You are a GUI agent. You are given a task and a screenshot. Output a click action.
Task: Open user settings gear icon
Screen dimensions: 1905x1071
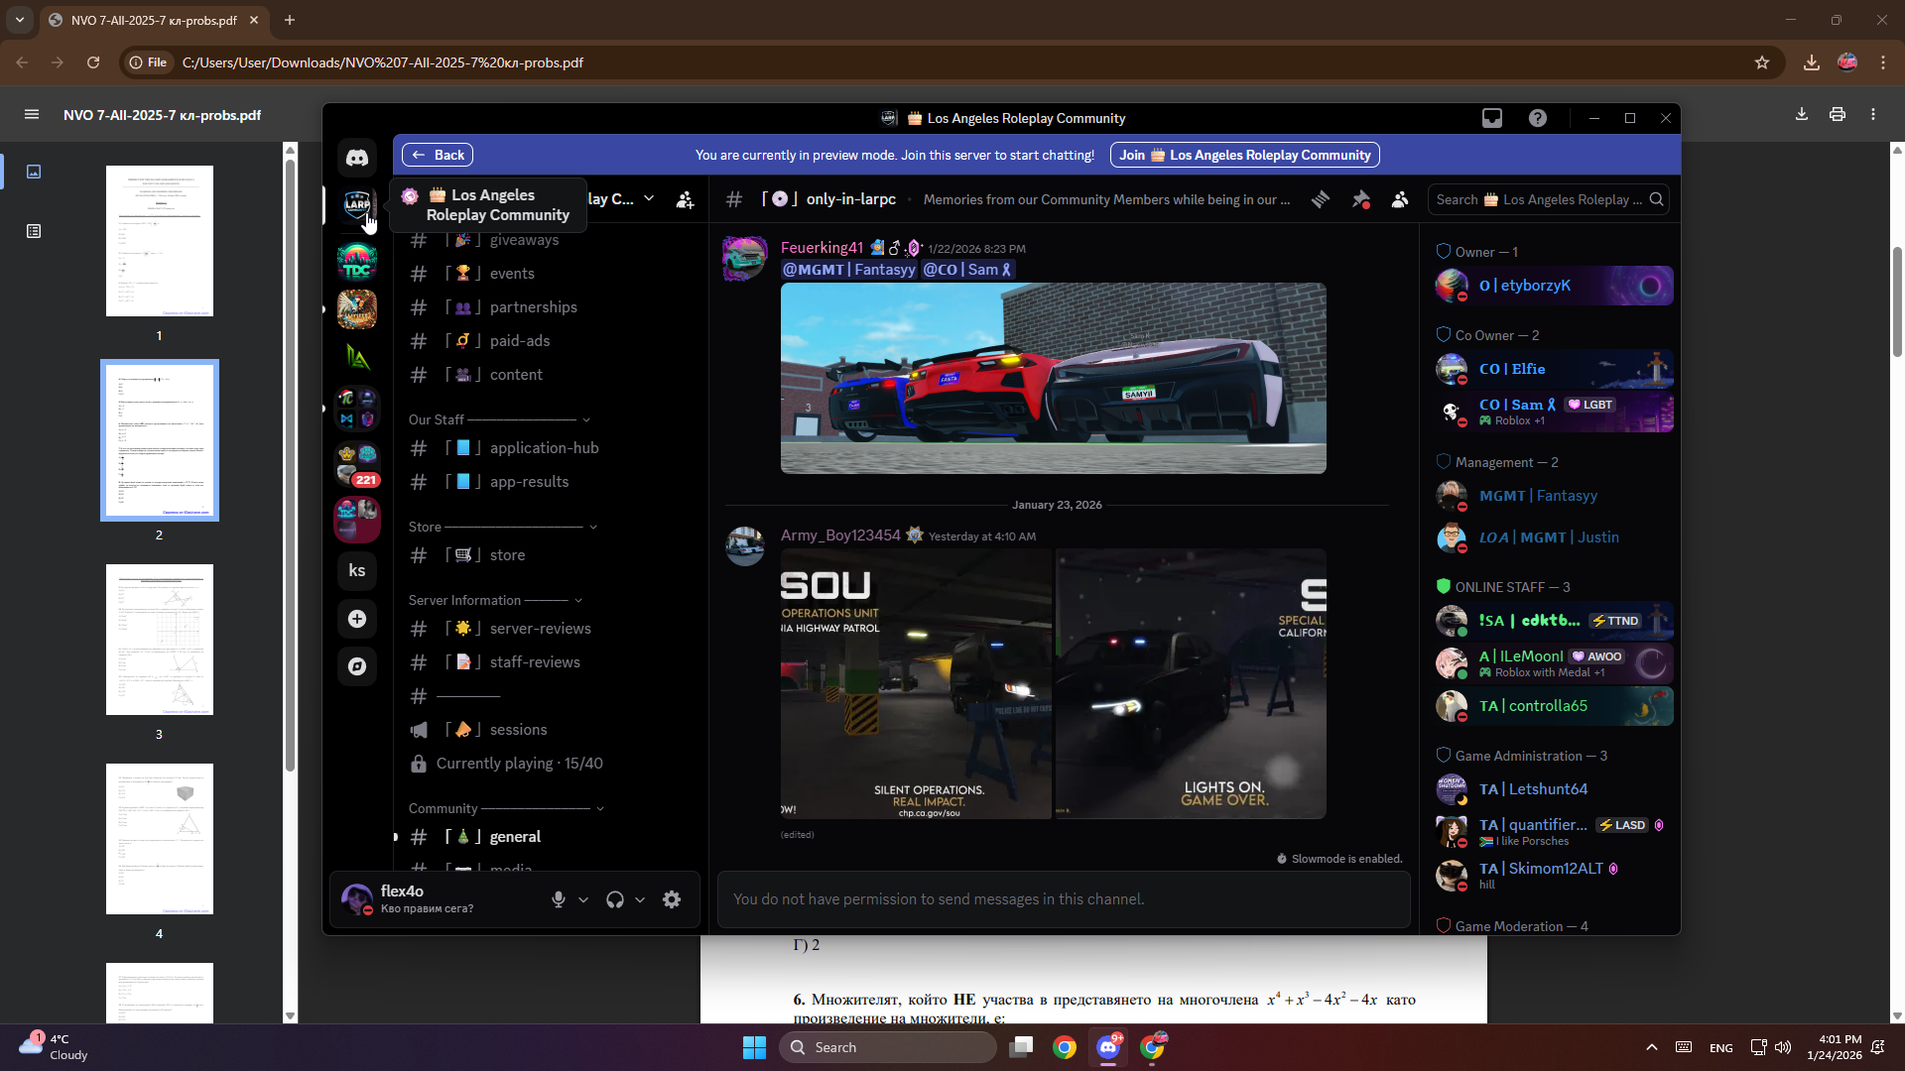click(672, 899)
